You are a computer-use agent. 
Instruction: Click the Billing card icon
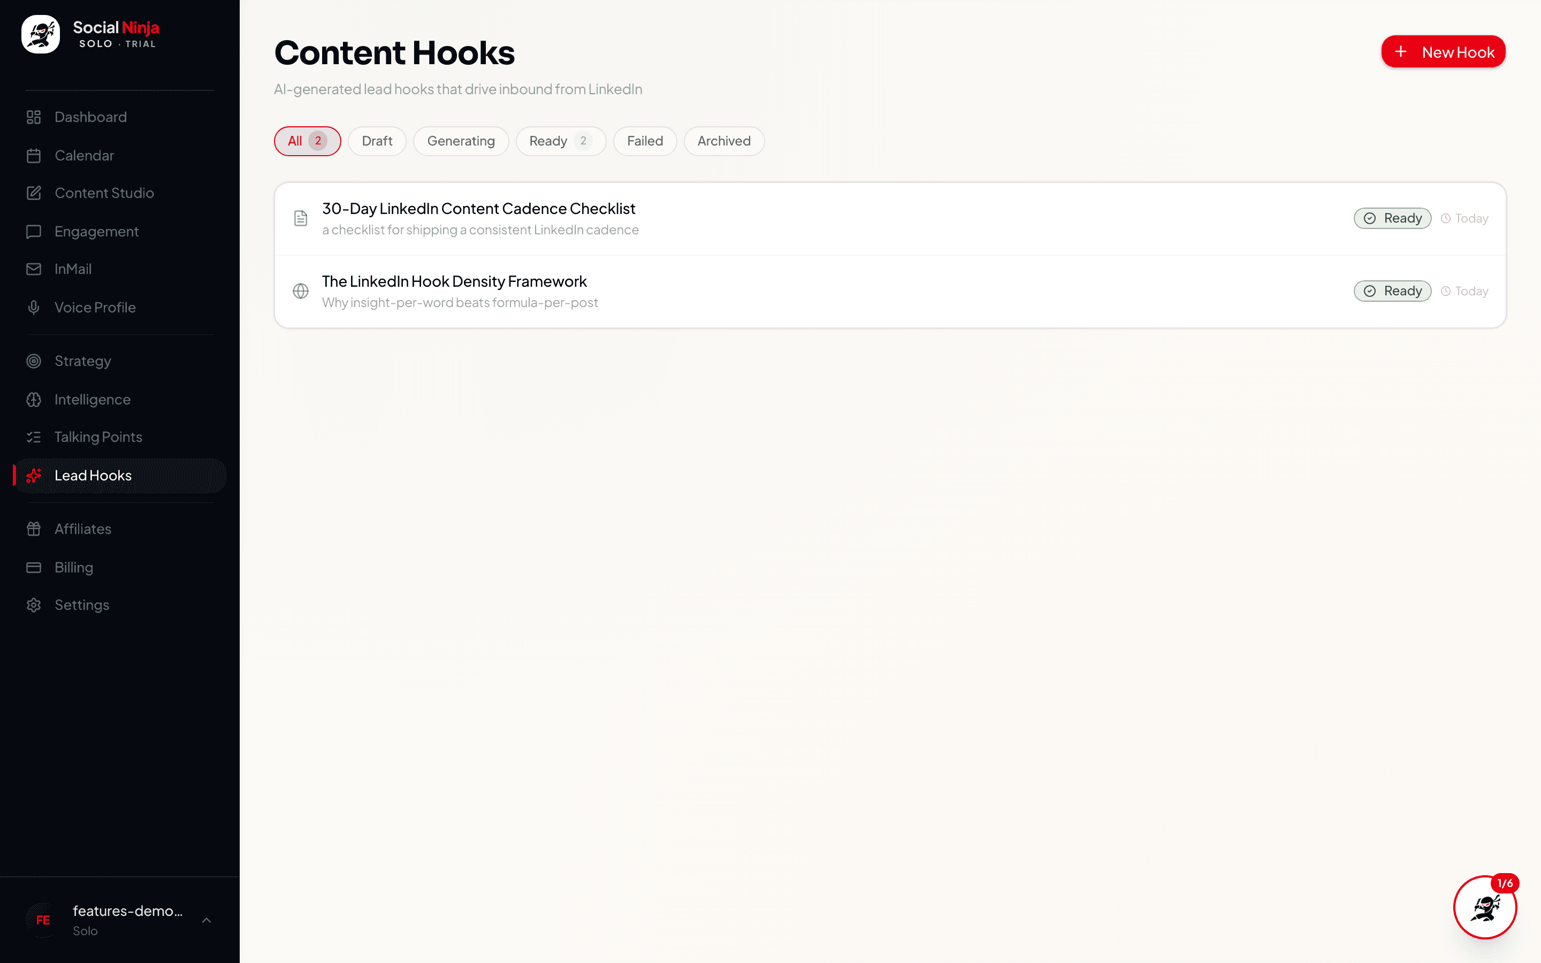click(34, 568)
